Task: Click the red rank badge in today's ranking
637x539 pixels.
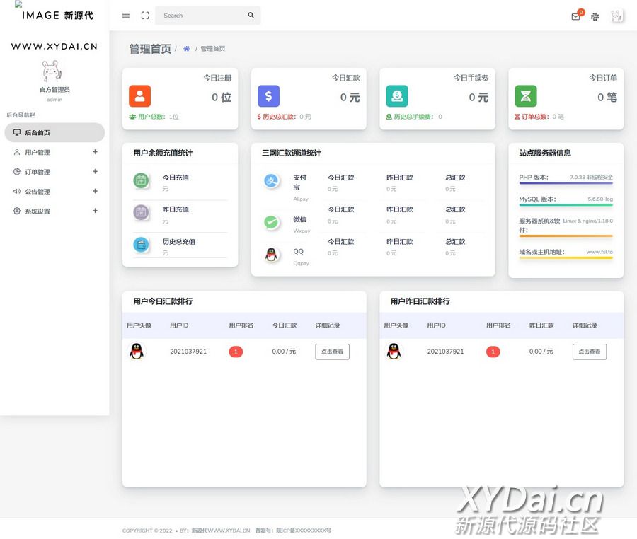Action: click(x=236, y=352)
